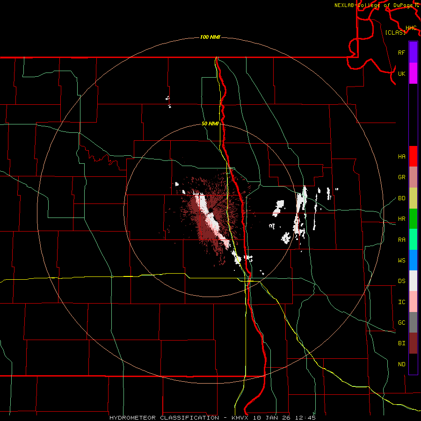Click the '10 JAN 26' date text
This screenshot has width=421, height=421.
coord(271,418)
